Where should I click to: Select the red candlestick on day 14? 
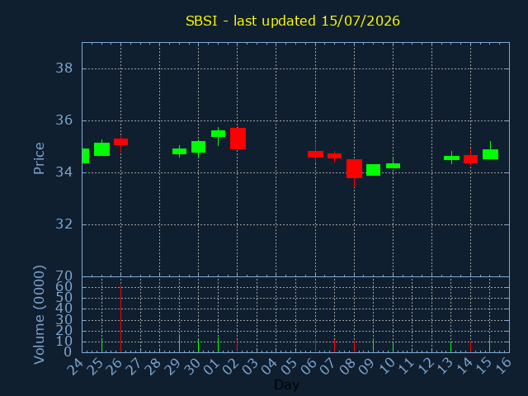pos(470,158)
